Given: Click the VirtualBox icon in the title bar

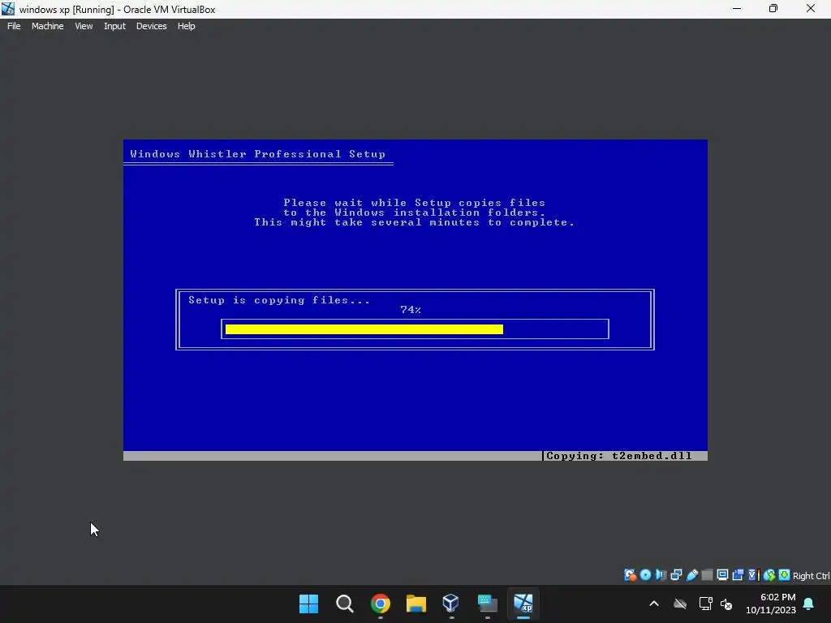Looking at the screenshot, I should pos(8,9).
